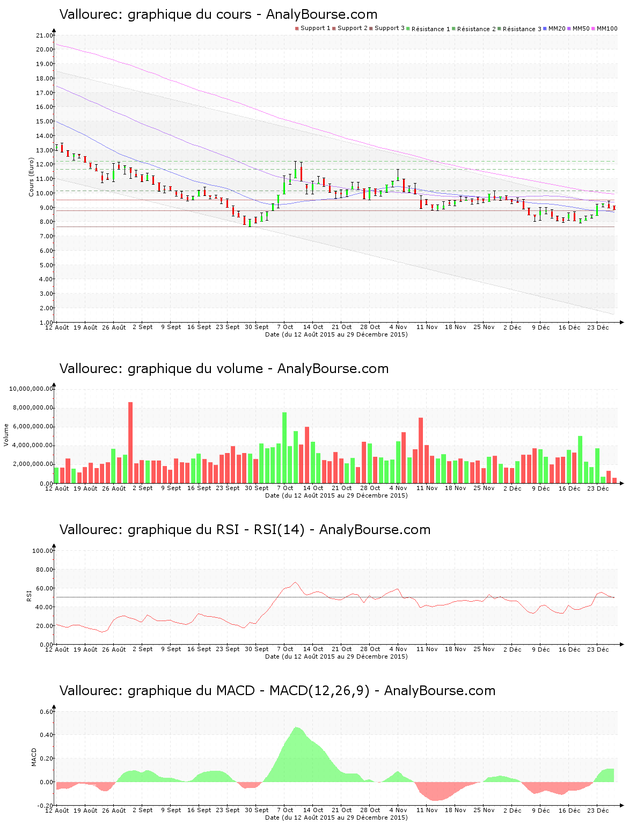Click '28 Oct' under the MACD chart
Image resolution: width=644 pixels, height=832 pixels.
(370, 810)
